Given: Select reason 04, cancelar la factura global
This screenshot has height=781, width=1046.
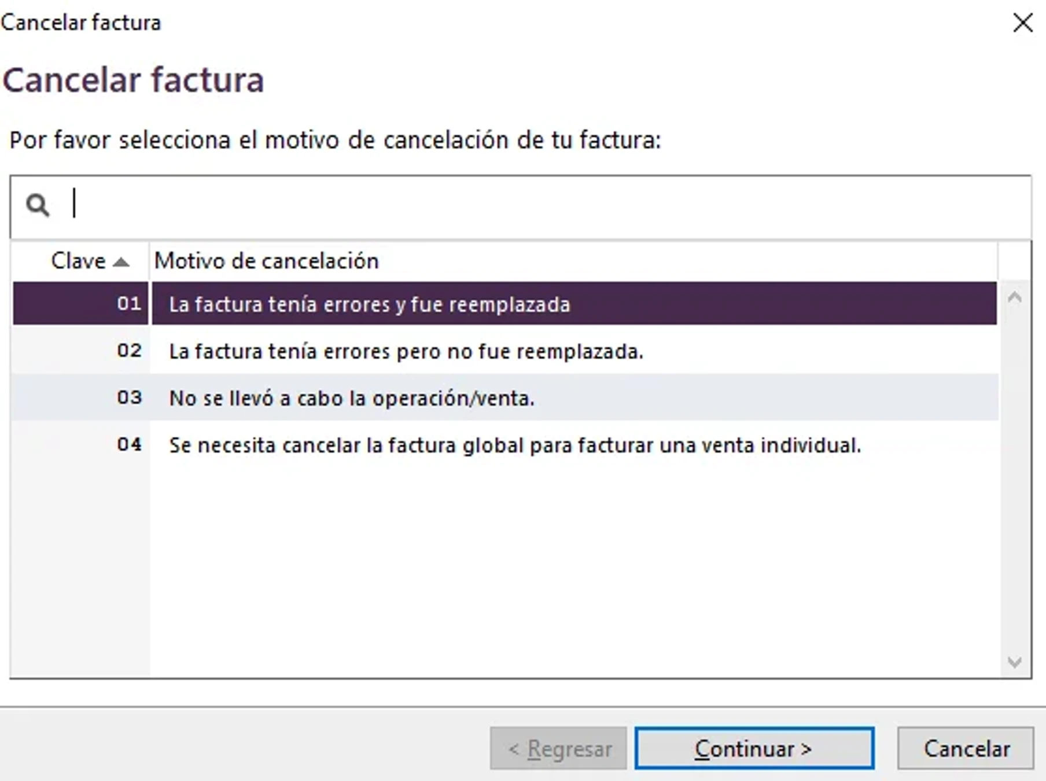Looking at the screenshot, I should [x=515, y=444].
